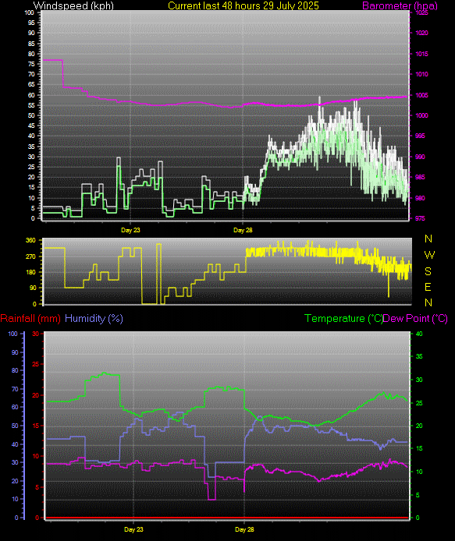The width and height of the screenshot is (455, 541).
Task: Click the 360 tick on wind direction axis
Action: coord(30,240)
